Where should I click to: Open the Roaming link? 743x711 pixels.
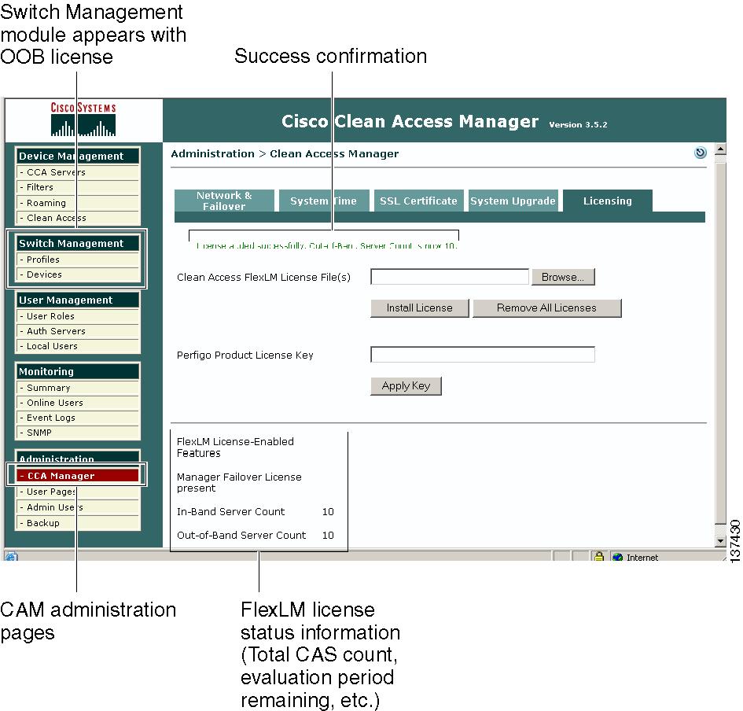[x=78, y=203]
